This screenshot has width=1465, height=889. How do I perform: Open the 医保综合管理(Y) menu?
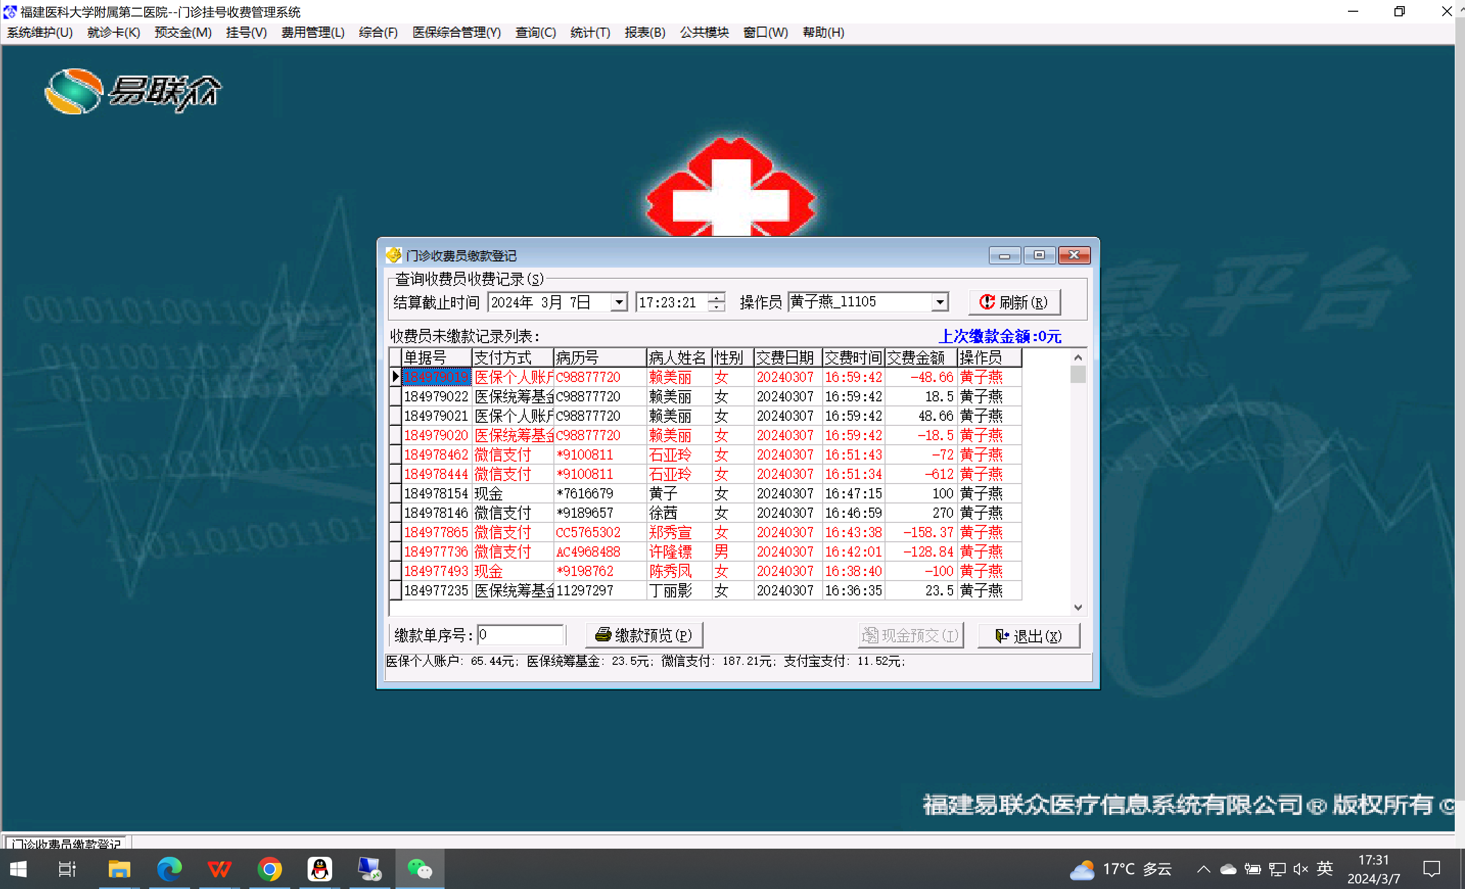[456, 33]
